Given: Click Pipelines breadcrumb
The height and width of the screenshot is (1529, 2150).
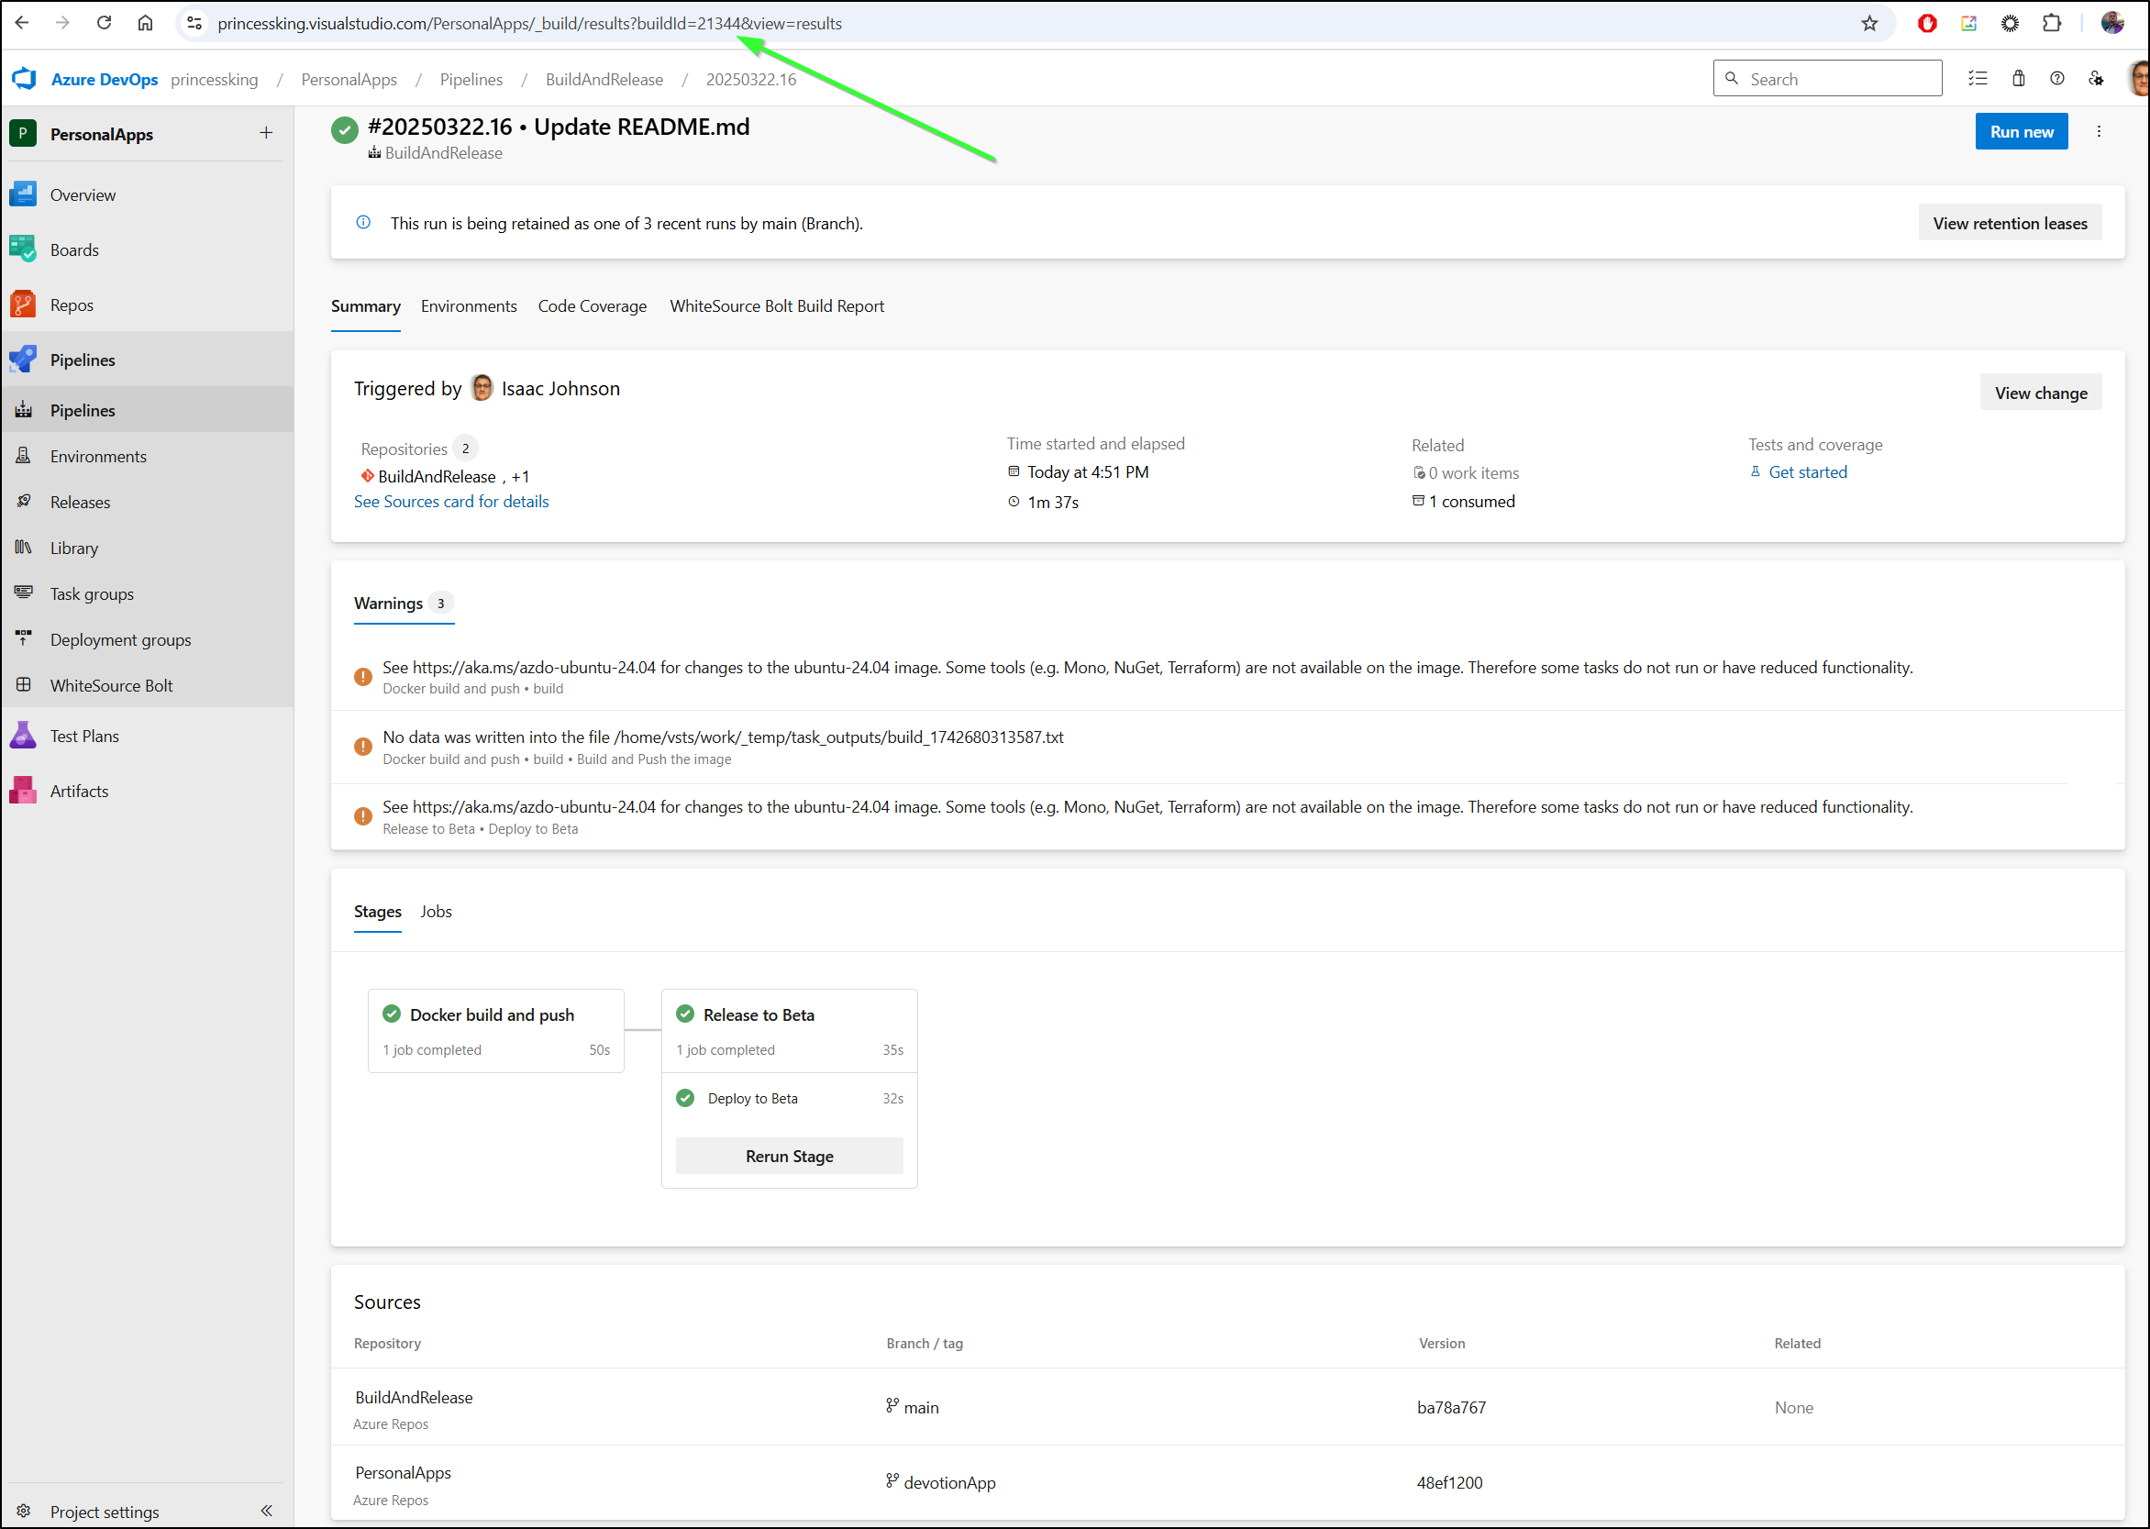Looking at the screenshot, I should click(x=471, y=80).
